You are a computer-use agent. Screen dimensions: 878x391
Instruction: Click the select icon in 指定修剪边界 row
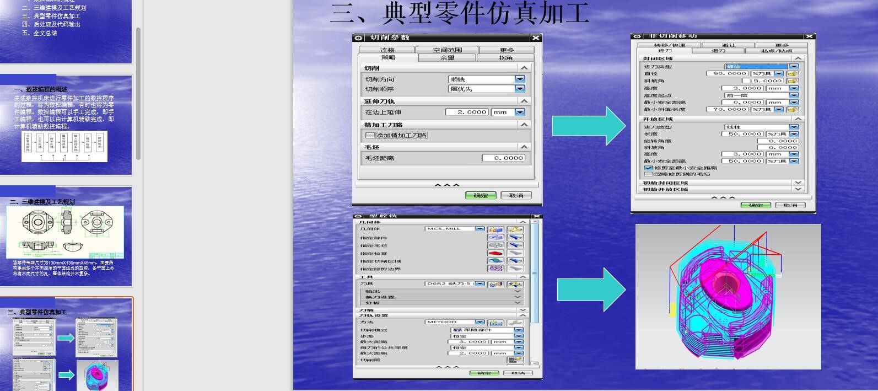496,269
